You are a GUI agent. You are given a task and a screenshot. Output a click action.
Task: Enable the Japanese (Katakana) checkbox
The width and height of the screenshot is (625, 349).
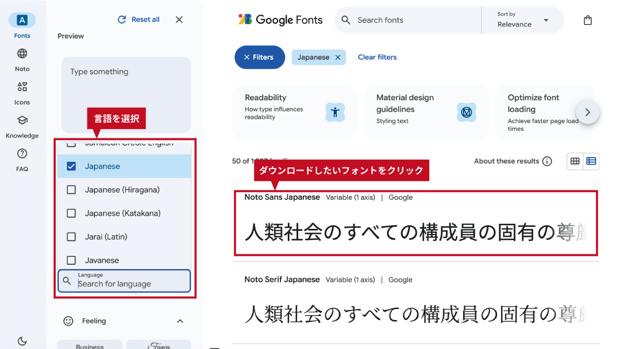coord(72,213)
